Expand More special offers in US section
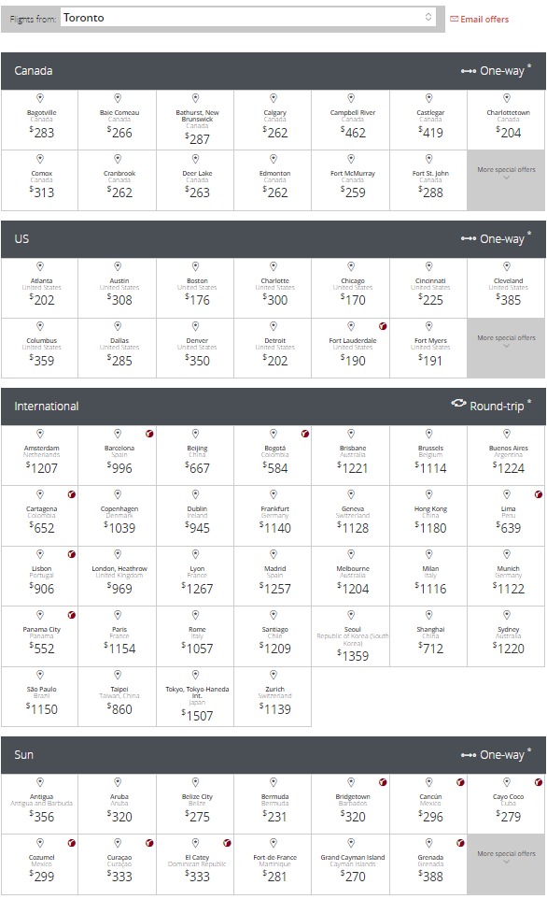The height and width of the screenshot is (899, 547). click(x=506, y=348)
